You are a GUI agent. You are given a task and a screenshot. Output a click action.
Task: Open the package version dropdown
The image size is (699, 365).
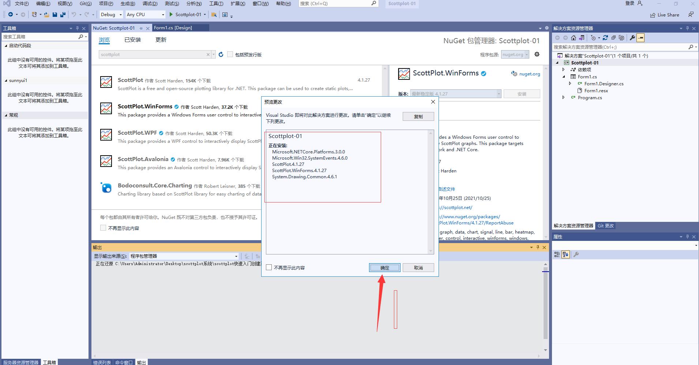[x=455, y=94]
